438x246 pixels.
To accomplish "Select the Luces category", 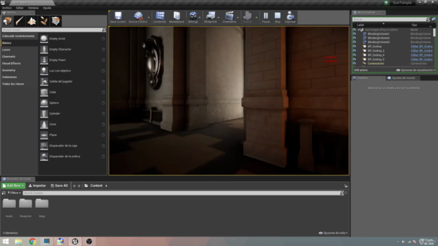I will (x=6, y=50).
